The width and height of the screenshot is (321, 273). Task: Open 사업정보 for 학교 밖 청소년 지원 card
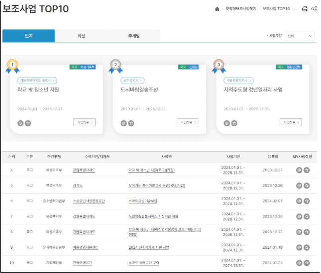(85, 122)
